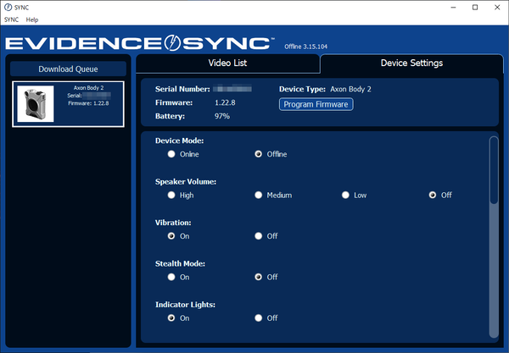Set Speaker Volume to Low

tap(346, 195)
